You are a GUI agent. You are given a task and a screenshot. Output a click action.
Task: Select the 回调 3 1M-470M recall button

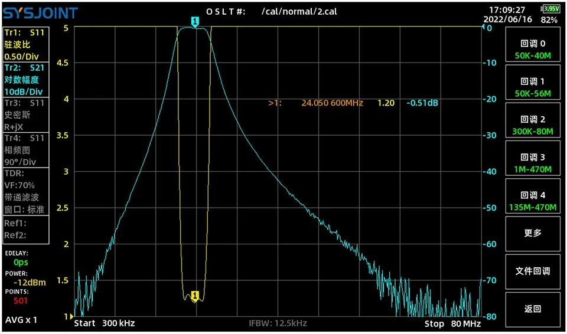[533, 159]
